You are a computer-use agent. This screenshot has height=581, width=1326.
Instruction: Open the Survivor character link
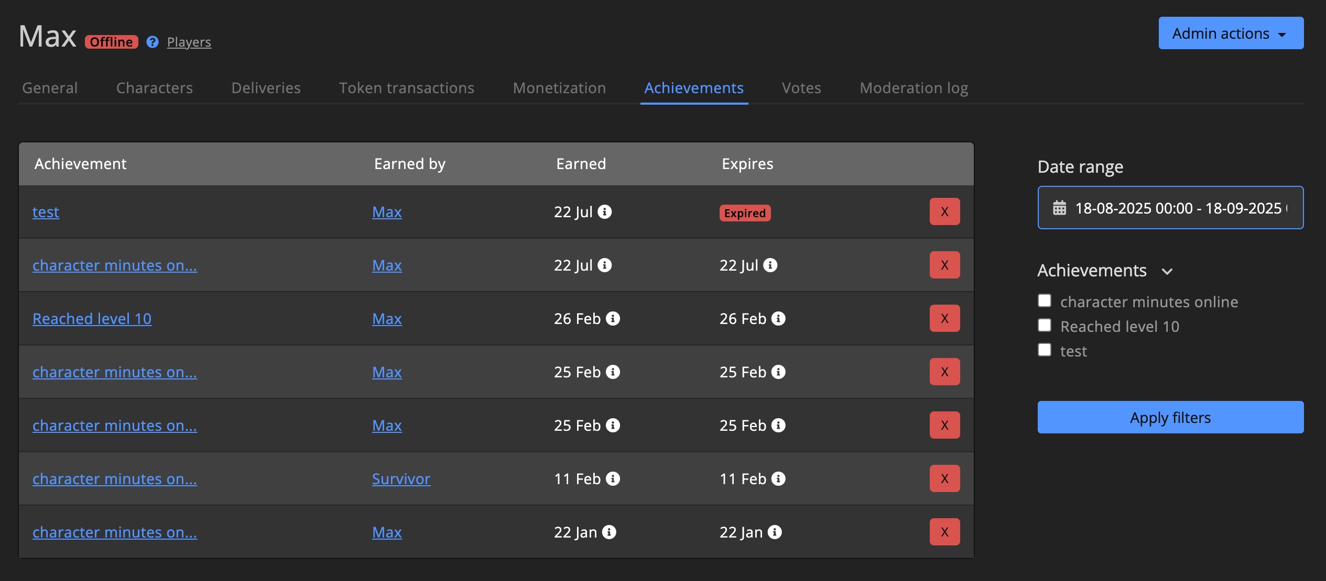(x=401, y=478)
